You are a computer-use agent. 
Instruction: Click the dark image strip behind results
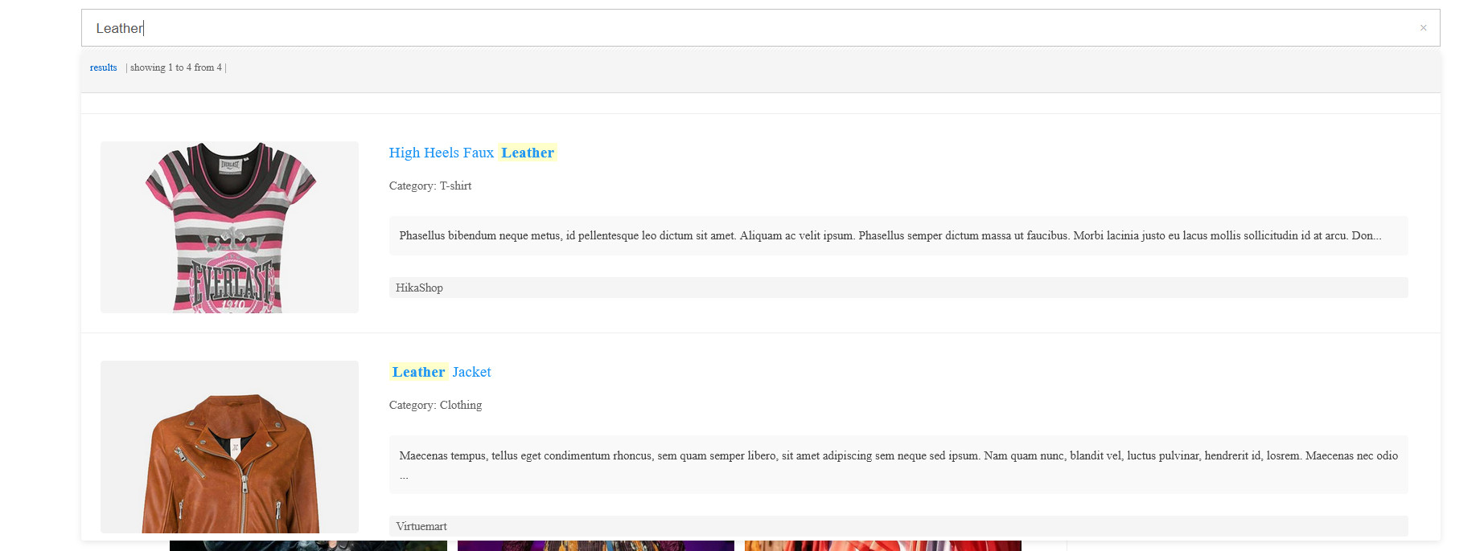(x=308, y=546)
